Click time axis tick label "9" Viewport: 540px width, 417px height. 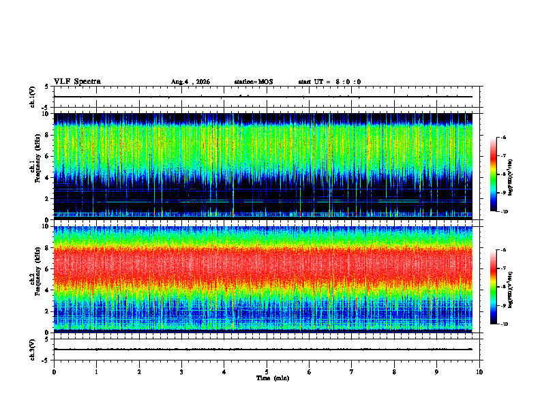point(436,372)
